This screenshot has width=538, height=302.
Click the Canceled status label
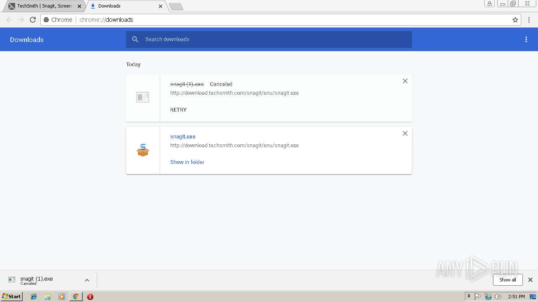coord(221,84)
